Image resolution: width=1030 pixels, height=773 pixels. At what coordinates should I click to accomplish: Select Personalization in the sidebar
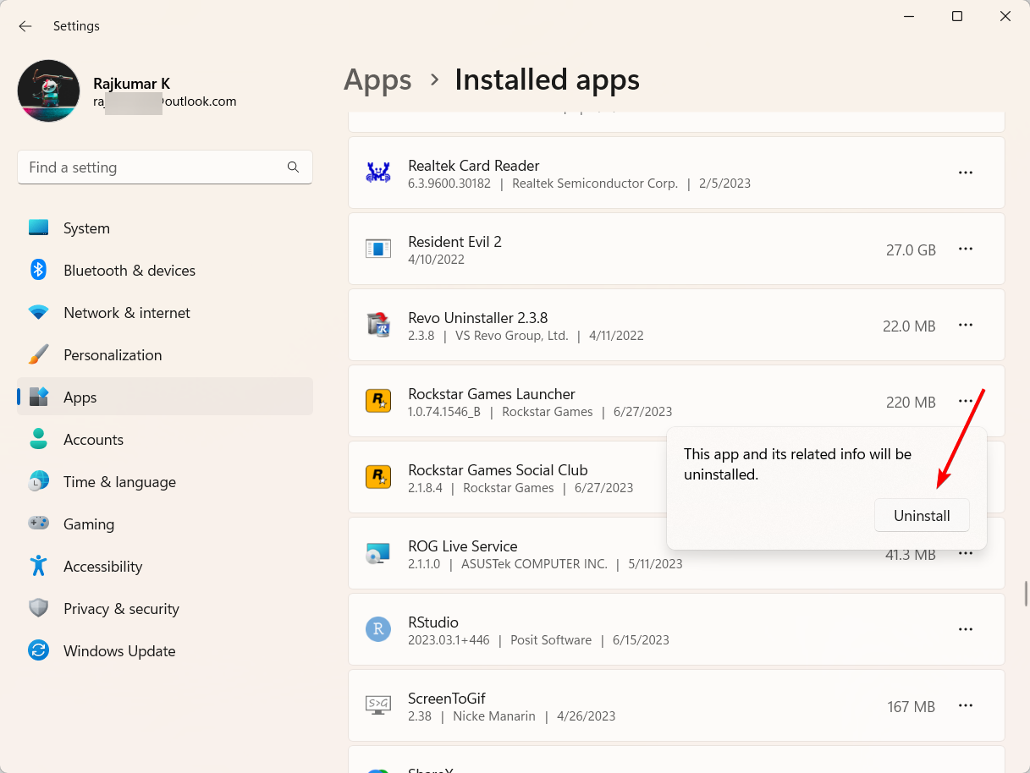pos(165,355)
